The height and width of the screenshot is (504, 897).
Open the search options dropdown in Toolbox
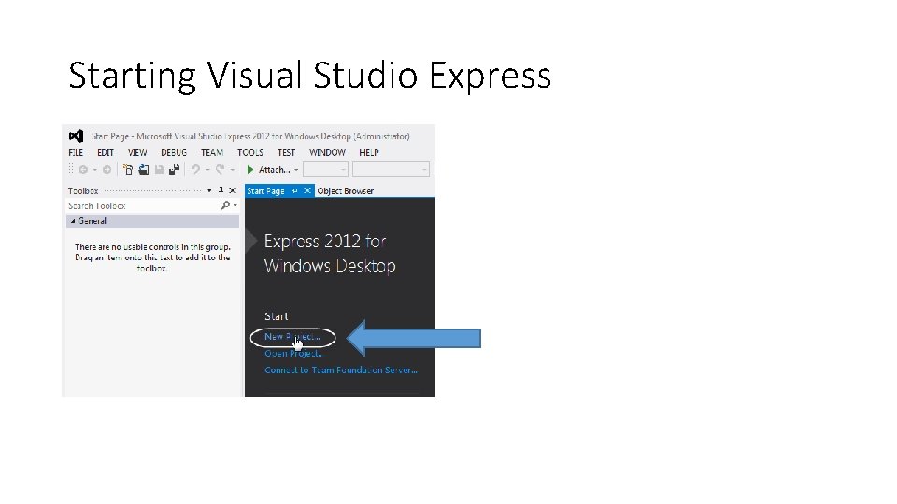point(235,205)
